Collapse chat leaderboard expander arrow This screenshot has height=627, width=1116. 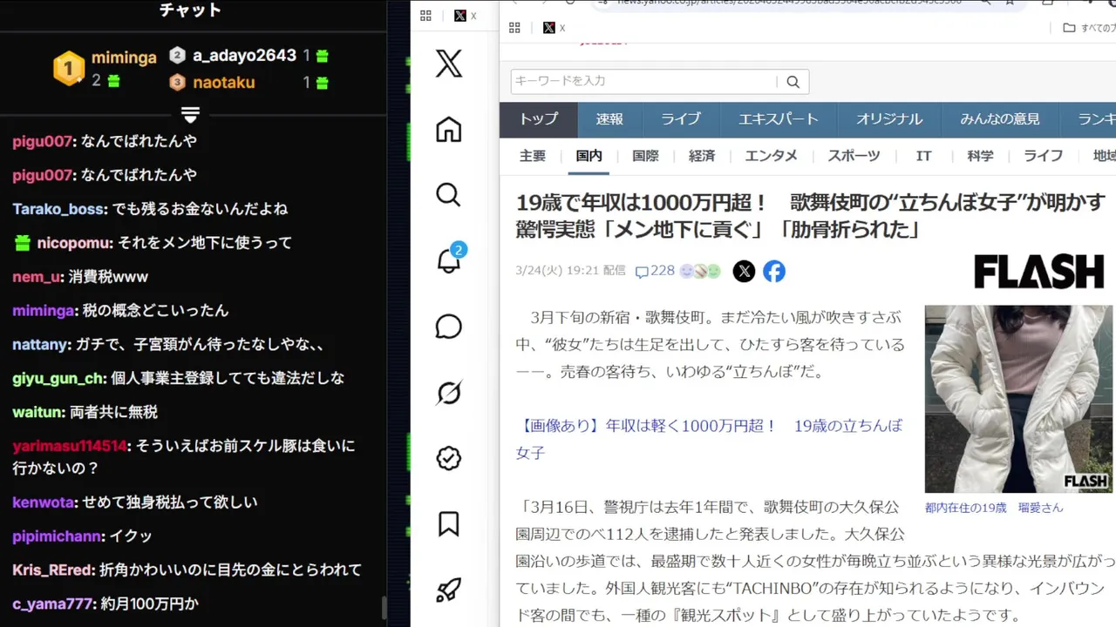tap(191, 114)
